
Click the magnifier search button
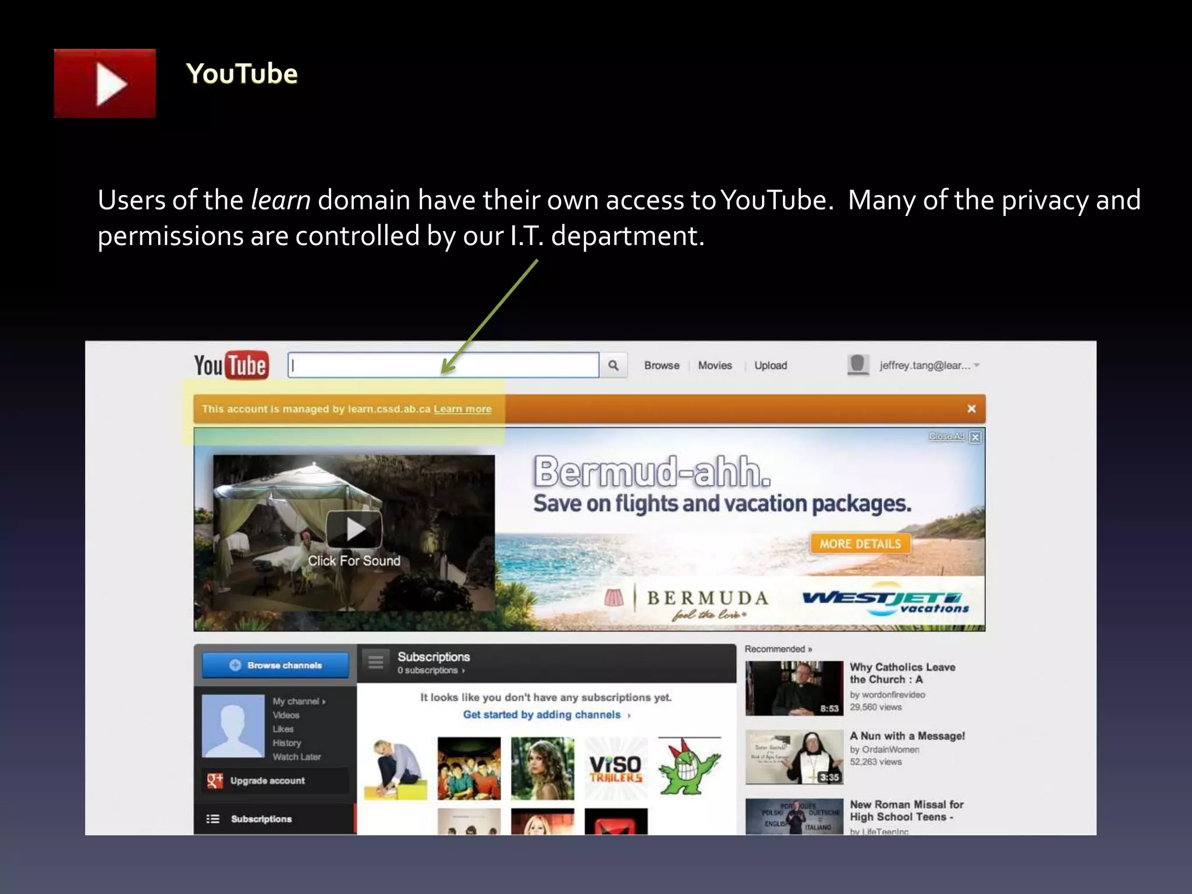click(613, 366)
